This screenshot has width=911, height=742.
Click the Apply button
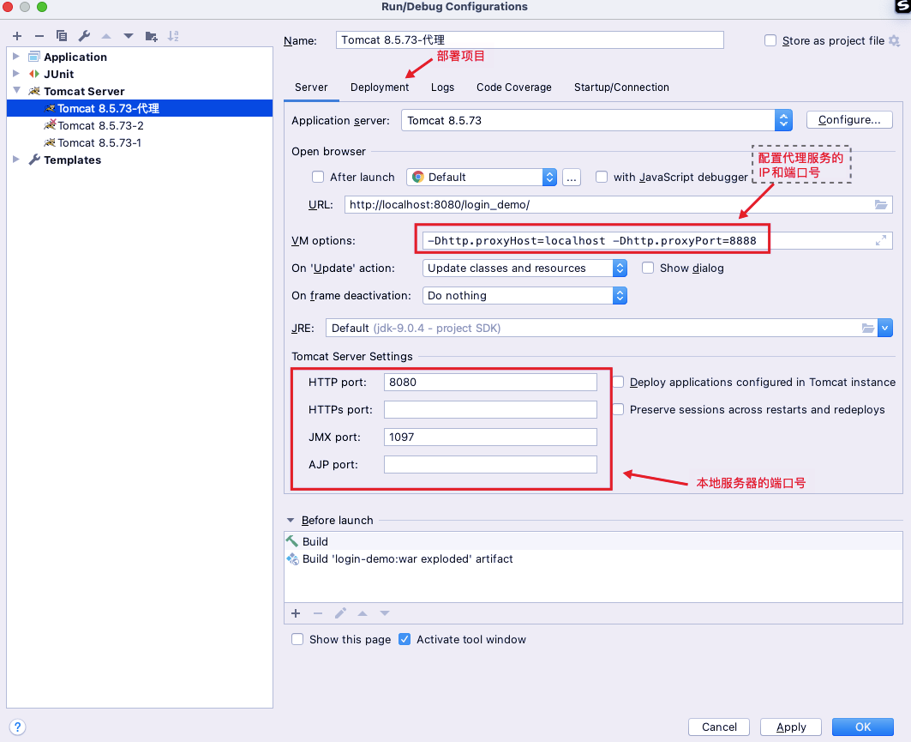[x=791, y=727]
